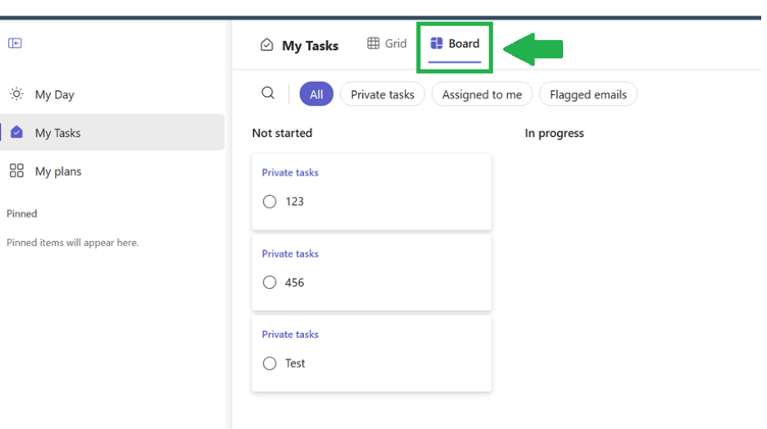Open the task titled 123
The height and width of the screenshot is (429, 767).
[x=294, y=201]
